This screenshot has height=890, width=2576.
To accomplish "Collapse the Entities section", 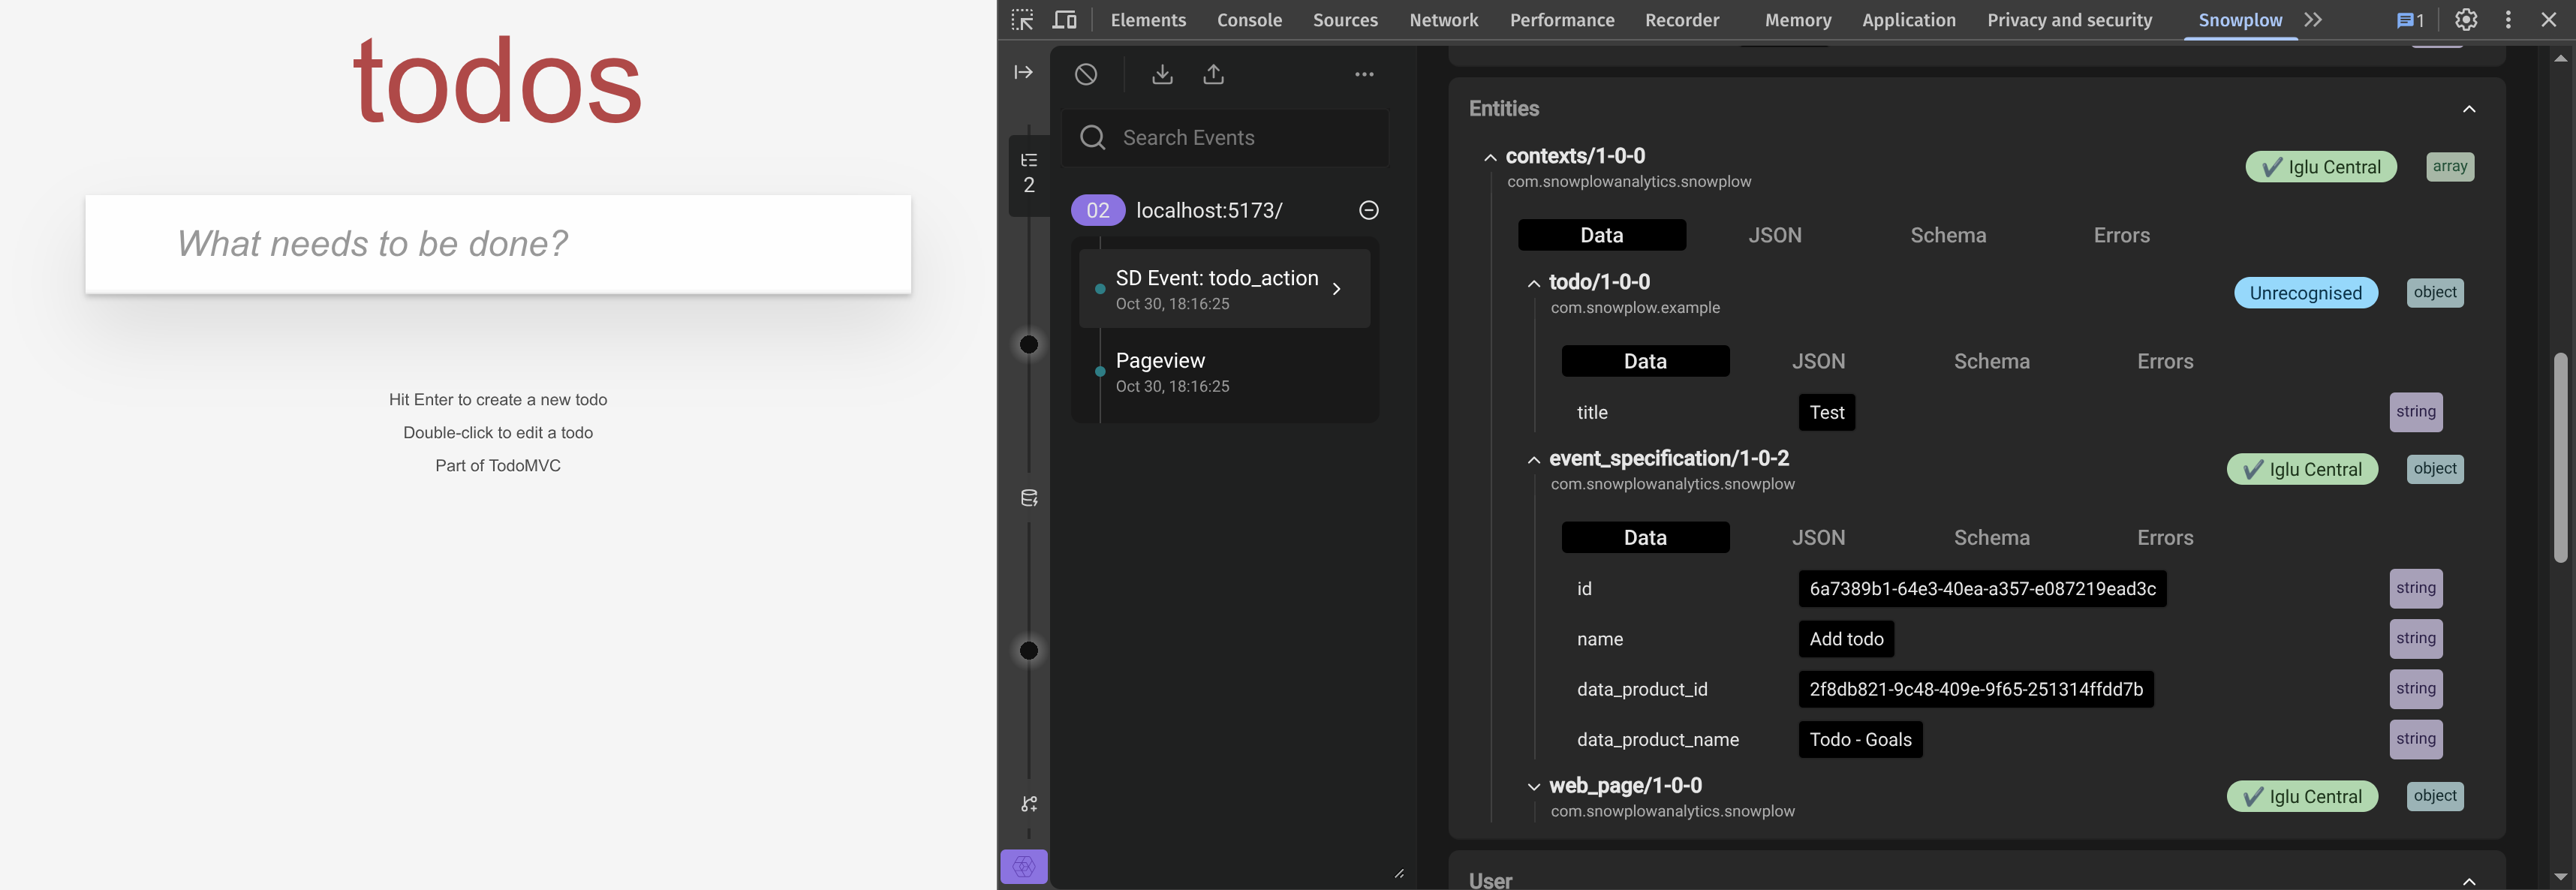I will pyautogui.click(x=2468, y=109).
